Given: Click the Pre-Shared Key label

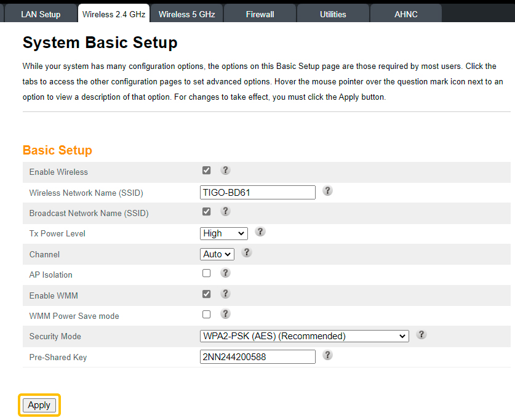Looking at the screenshot, I should [x=58, y=357].
